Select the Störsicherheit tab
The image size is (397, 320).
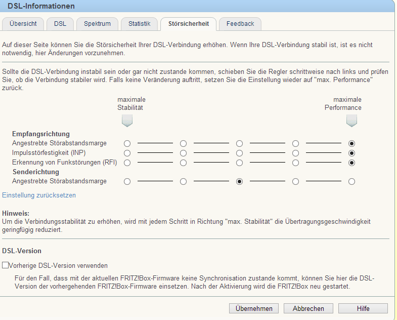click(189, 24)
